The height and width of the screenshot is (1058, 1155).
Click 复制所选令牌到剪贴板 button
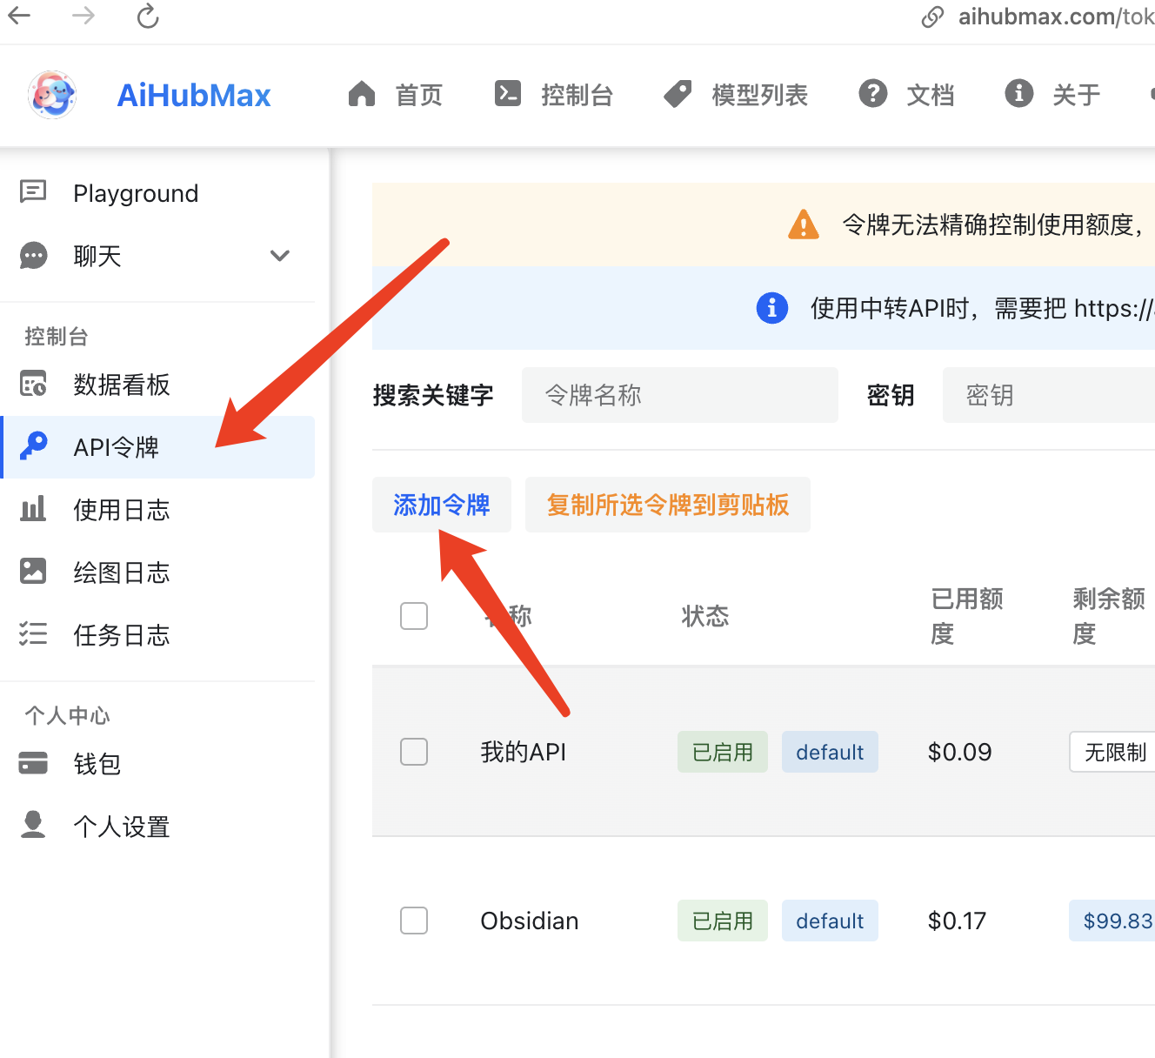click(667, 505)
